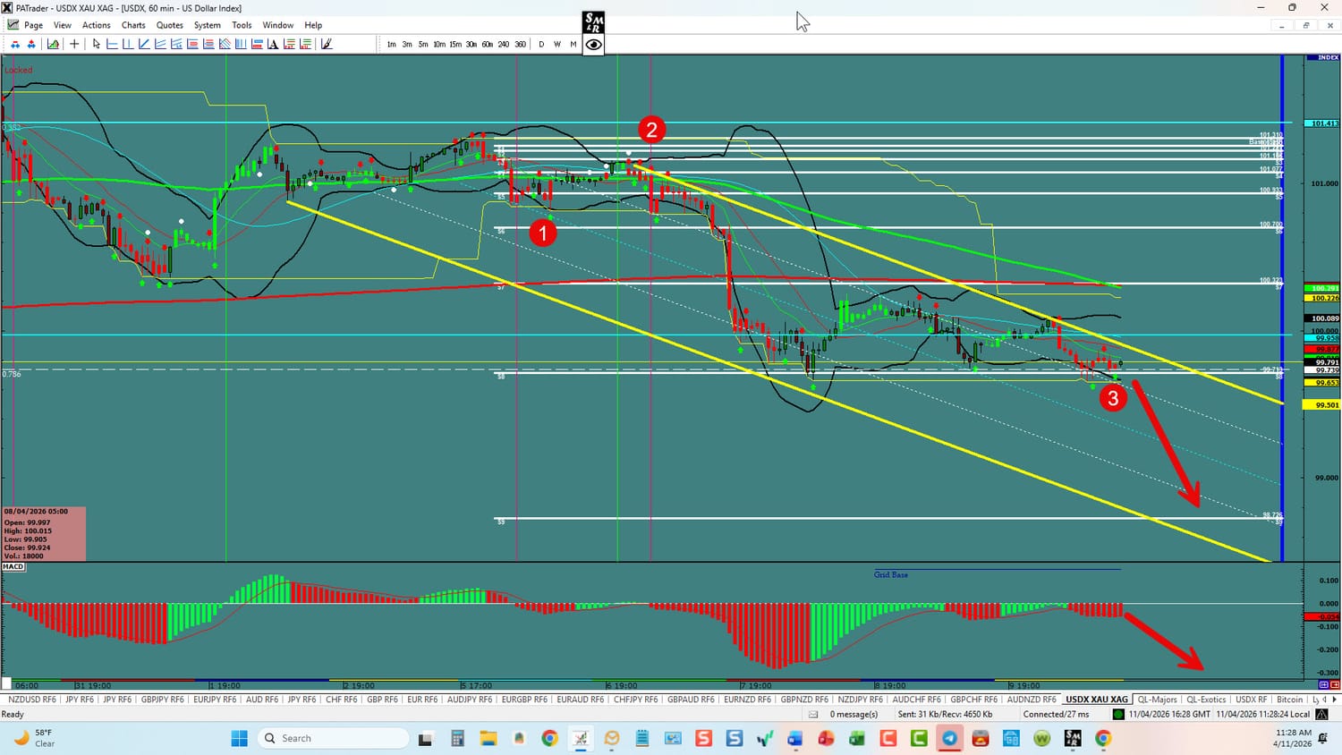The width and height of the screenshot is (1342, 755).
Task: Expand the Quotes menu
Action: tap(169, 25)
